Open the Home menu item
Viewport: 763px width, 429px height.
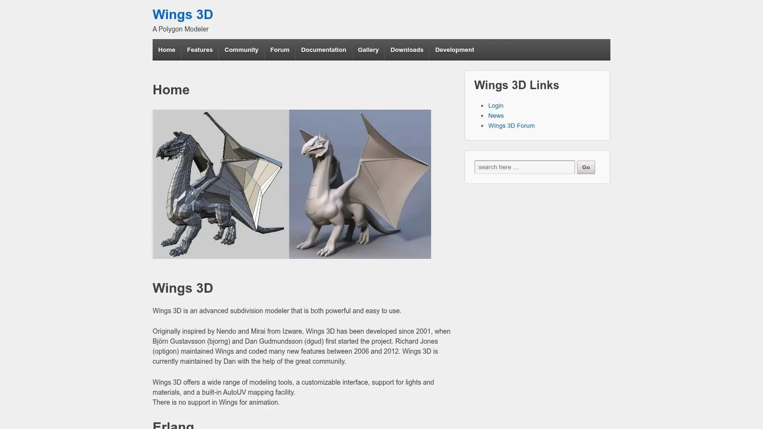click(x=166, y=50)
